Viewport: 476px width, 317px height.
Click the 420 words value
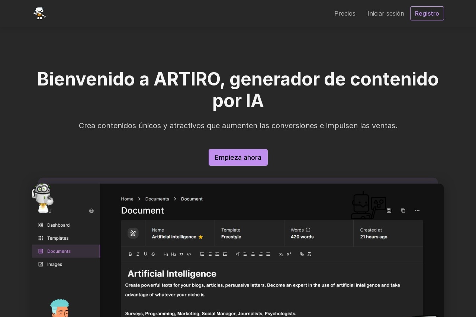coord(302,237)
